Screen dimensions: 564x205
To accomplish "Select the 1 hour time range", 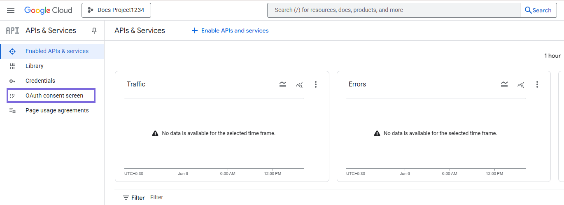I will (552, 56).
